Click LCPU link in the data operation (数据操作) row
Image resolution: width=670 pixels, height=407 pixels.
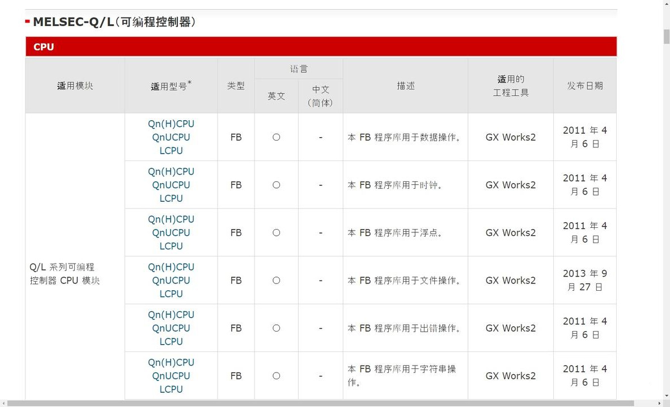point(171,151)
